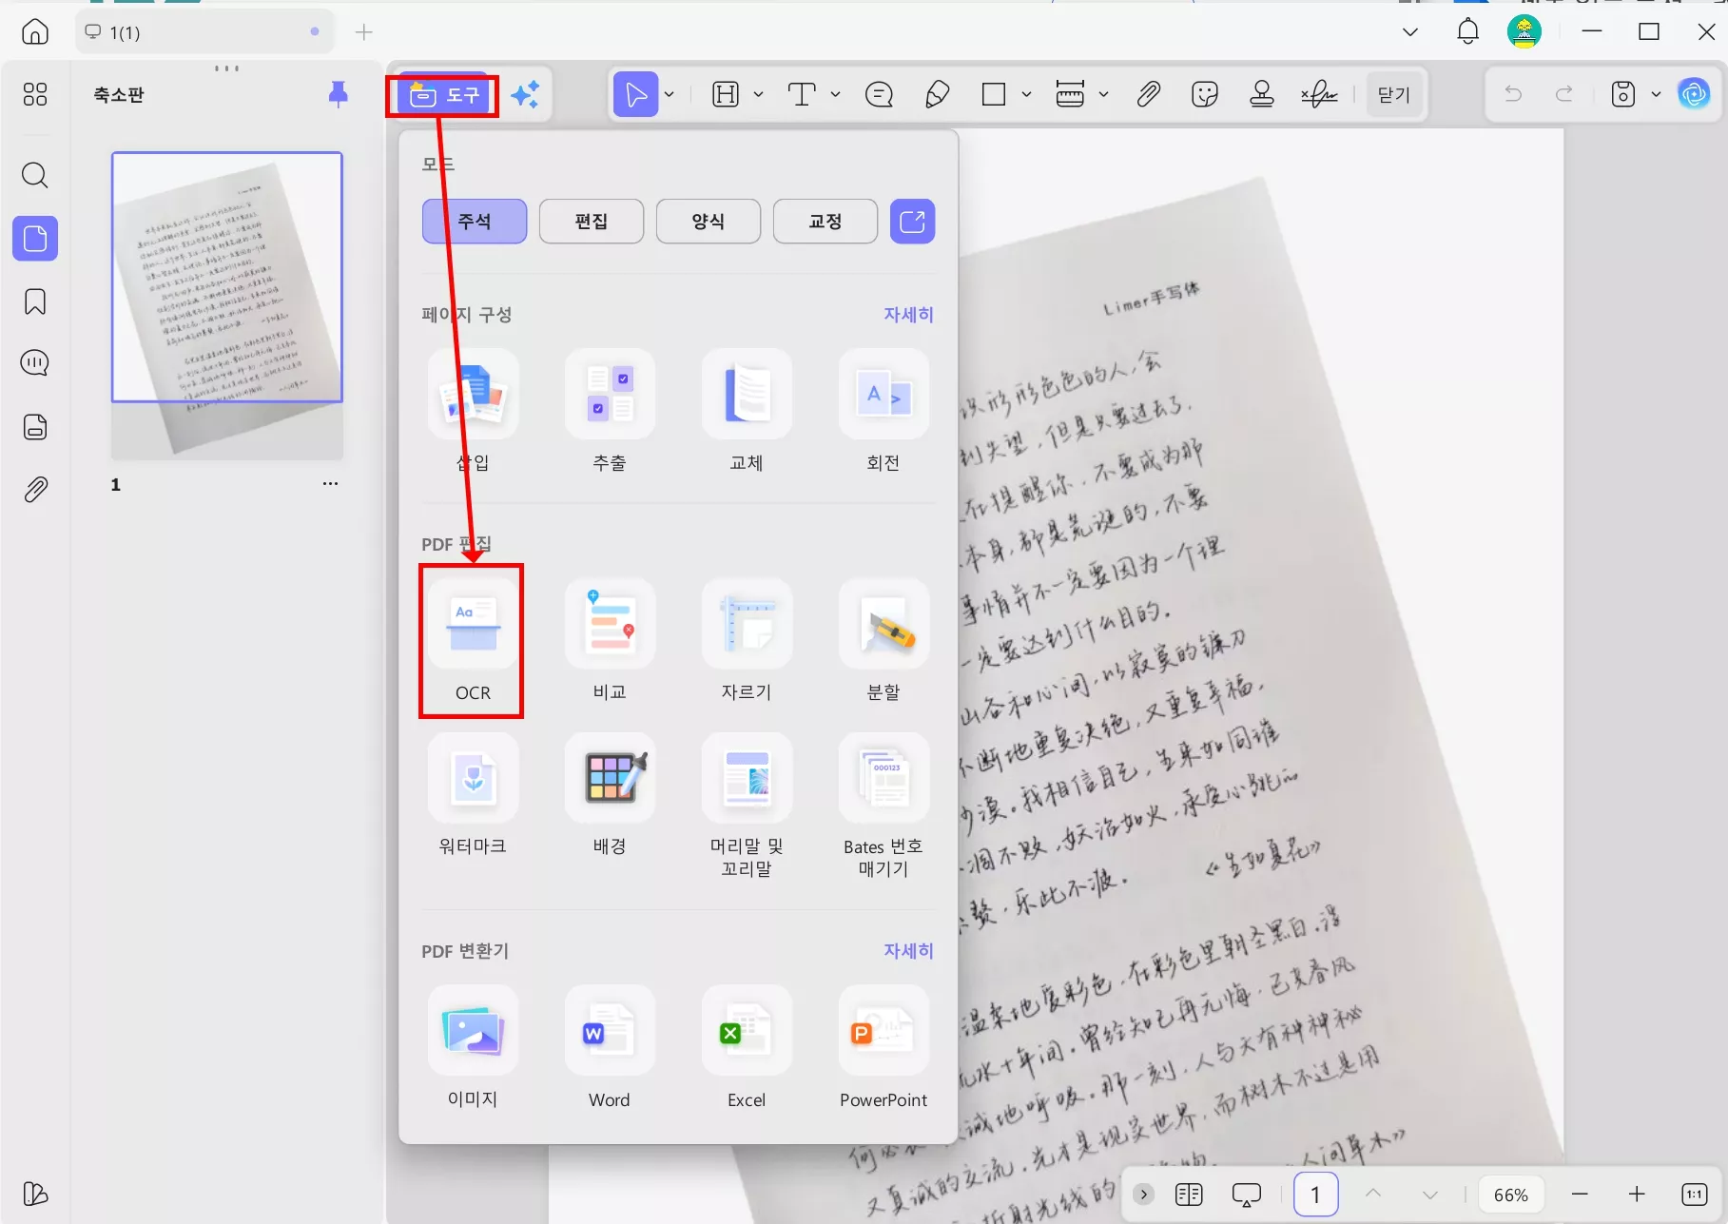
Task: Convert PDF to PowerPoint
Action: pyautogui.click(x=883, y=1048)
